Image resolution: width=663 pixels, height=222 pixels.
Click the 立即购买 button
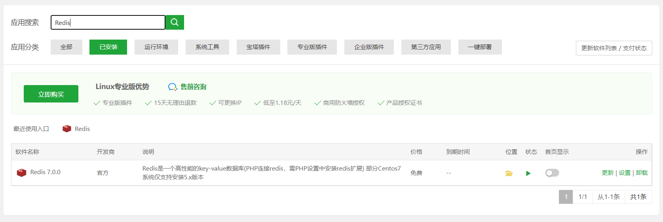(51, 94)
